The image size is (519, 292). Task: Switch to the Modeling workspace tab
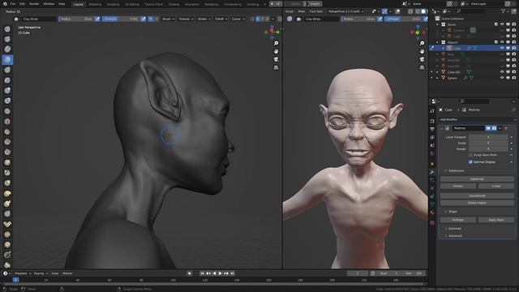pos(95,4)
